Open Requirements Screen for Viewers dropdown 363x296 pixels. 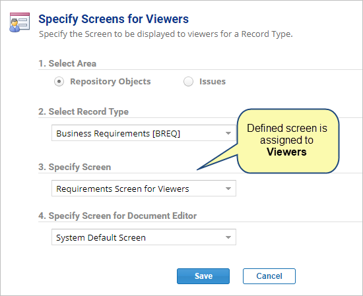point(144,189)
